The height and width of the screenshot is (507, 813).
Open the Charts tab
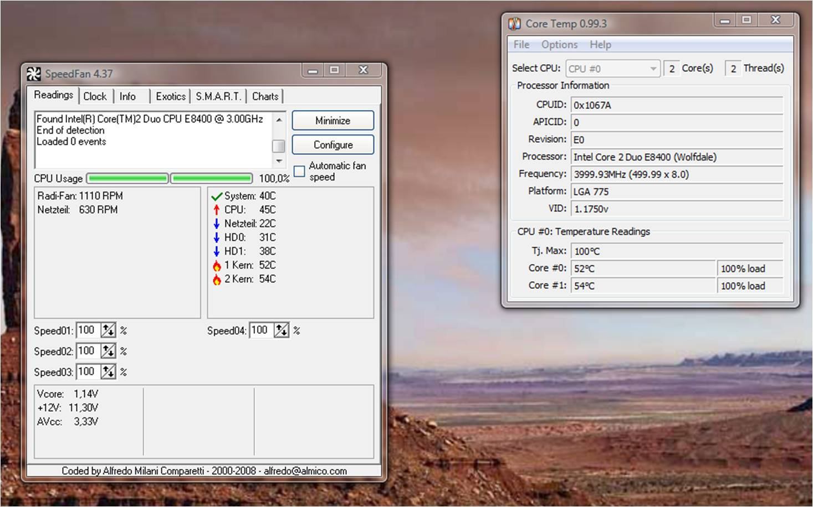click(x=265, y=96)
